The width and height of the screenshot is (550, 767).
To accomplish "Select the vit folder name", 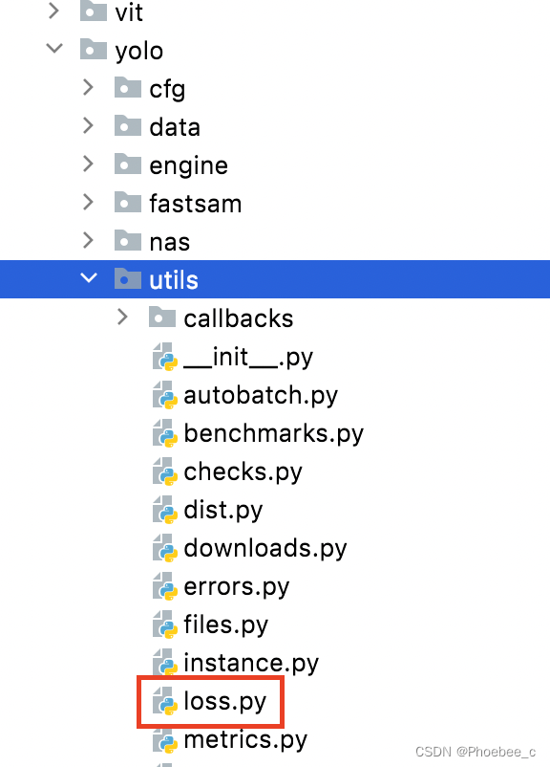I will pos(129,12).
